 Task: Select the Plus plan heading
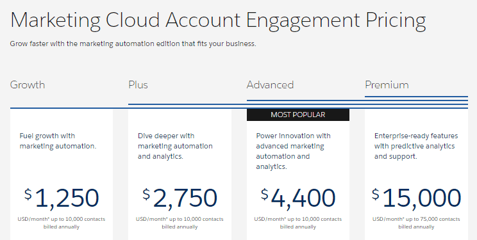click(x=138, y=84)
